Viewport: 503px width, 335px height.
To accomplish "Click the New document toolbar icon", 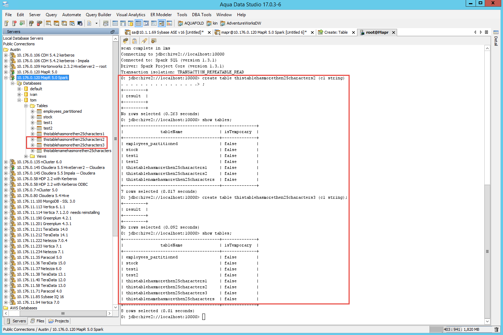I will (89, 23).
